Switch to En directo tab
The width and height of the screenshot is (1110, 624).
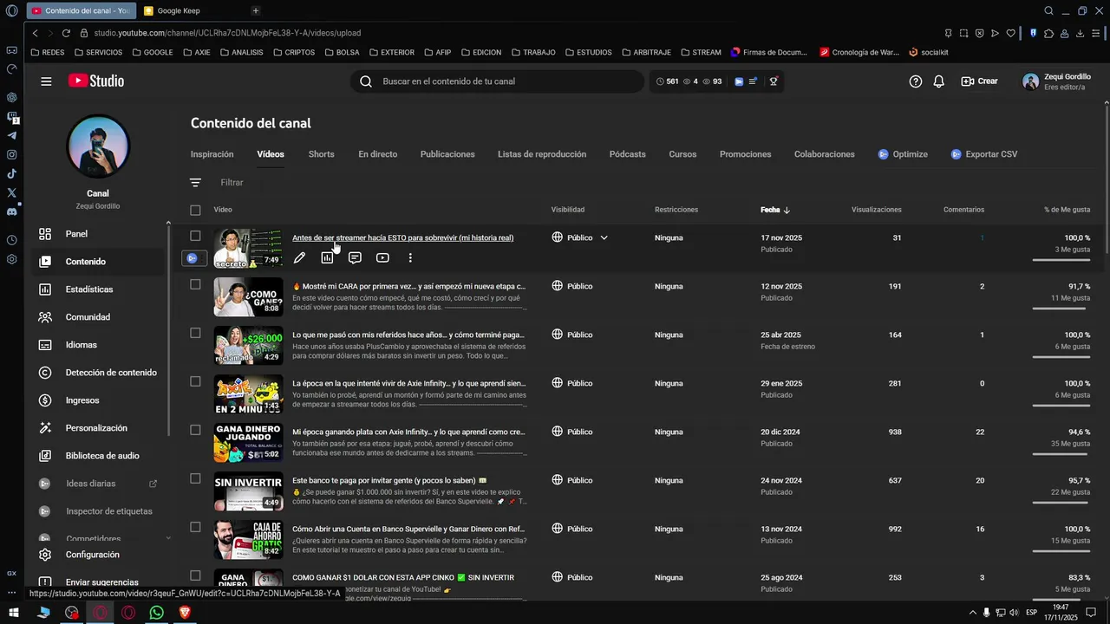click(x=377, y=154)
